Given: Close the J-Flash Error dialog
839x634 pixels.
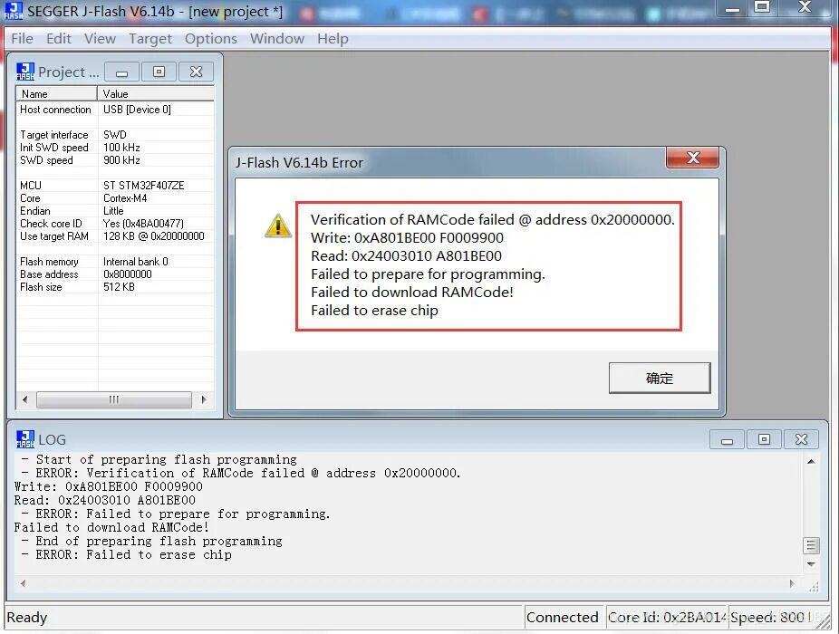Looking at the screenshot, I should [x=693, y=158].
